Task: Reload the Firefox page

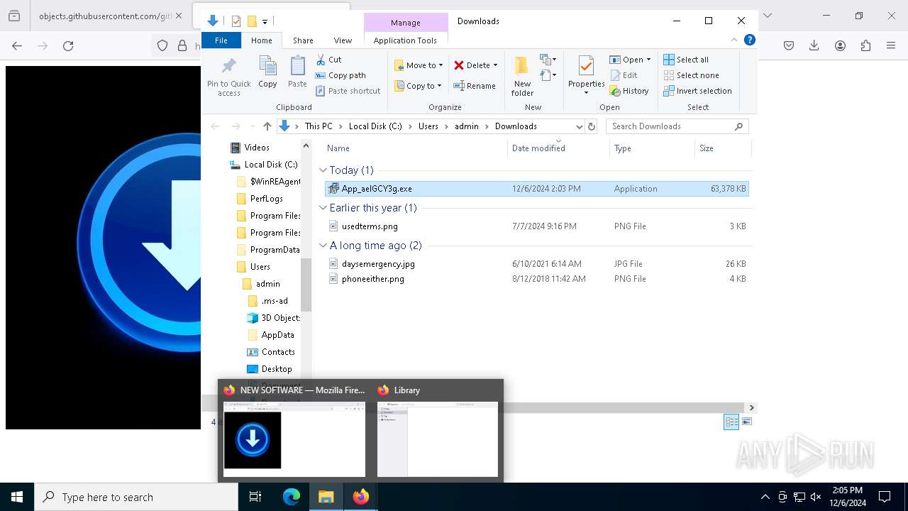Action: click(68, 45)
